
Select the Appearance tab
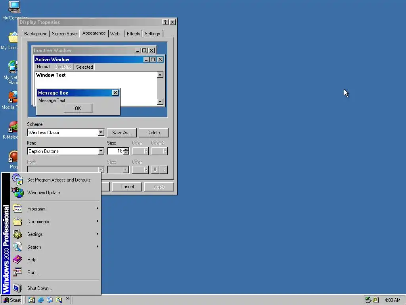point(94,33)
